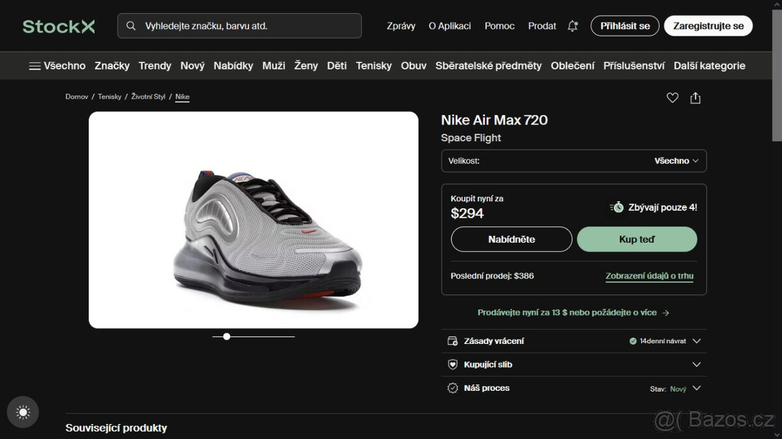Click the StockX logo
Viewport: 782px width, 439px height.
click(57, 25)
